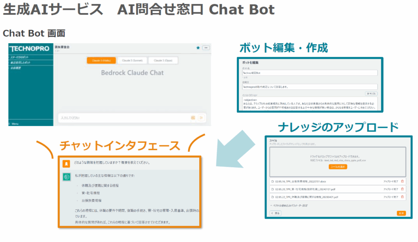This screenshot has width=418, height=242.
Task: Delete the 出張旅費規程 docx file via trash icon
Action: pos(402,181)
